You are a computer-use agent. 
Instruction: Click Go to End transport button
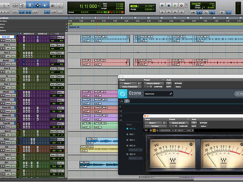click(181, 12)
